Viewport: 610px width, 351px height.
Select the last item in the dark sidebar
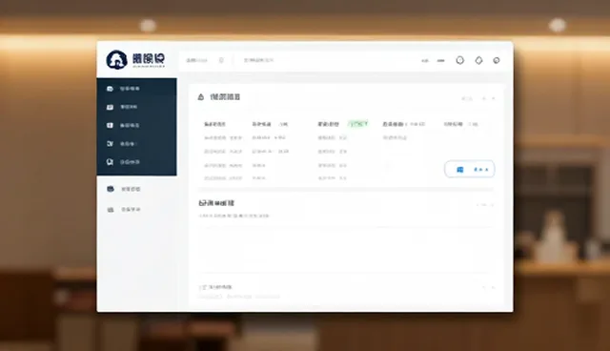pos(136,162)
